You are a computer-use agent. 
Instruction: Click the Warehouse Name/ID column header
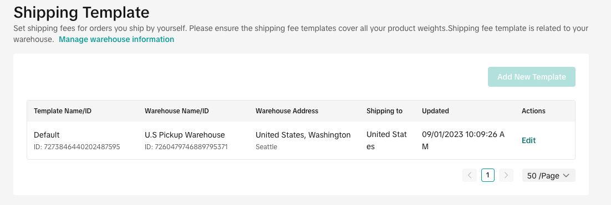[177, 111]
